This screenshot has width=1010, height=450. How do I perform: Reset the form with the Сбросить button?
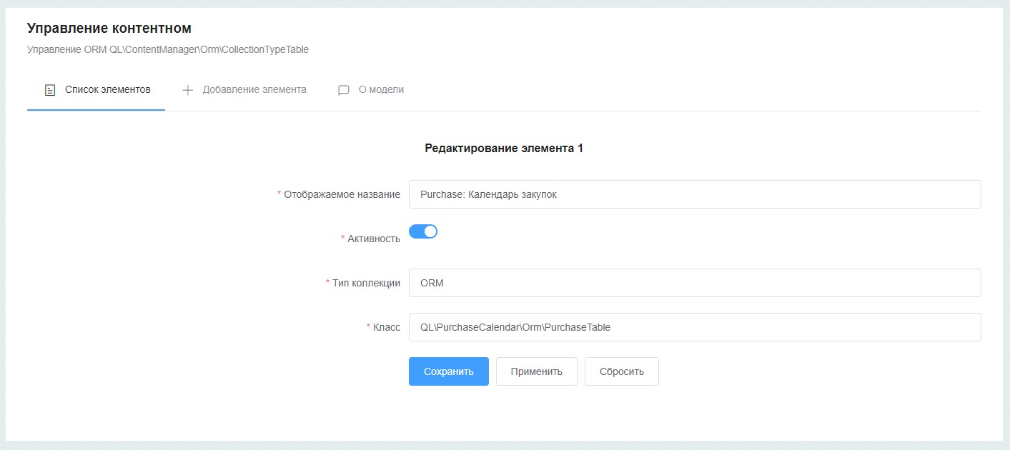(x=621, y=371)
